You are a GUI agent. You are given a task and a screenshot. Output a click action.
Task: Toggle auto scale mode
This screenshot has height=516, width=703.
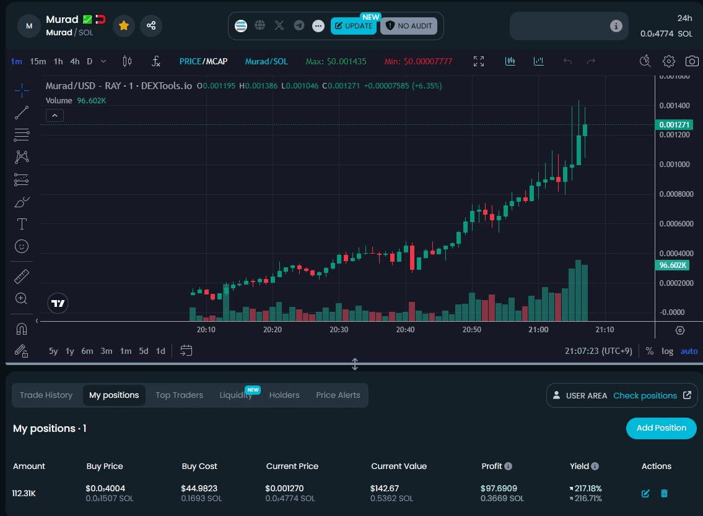(x=689, y=351)
